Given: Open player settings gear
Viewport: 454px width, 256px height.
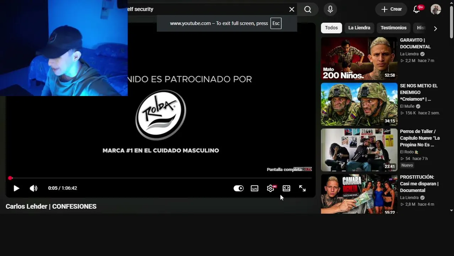Looking at the screenshot, I should [271, 188].
